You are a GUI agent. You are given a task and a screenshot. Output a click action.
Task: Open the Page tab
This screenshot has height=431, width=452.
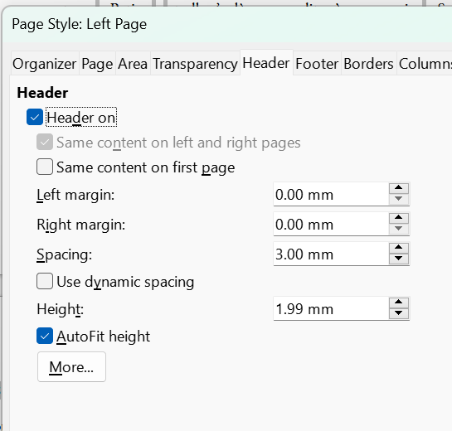coord(97,64)
